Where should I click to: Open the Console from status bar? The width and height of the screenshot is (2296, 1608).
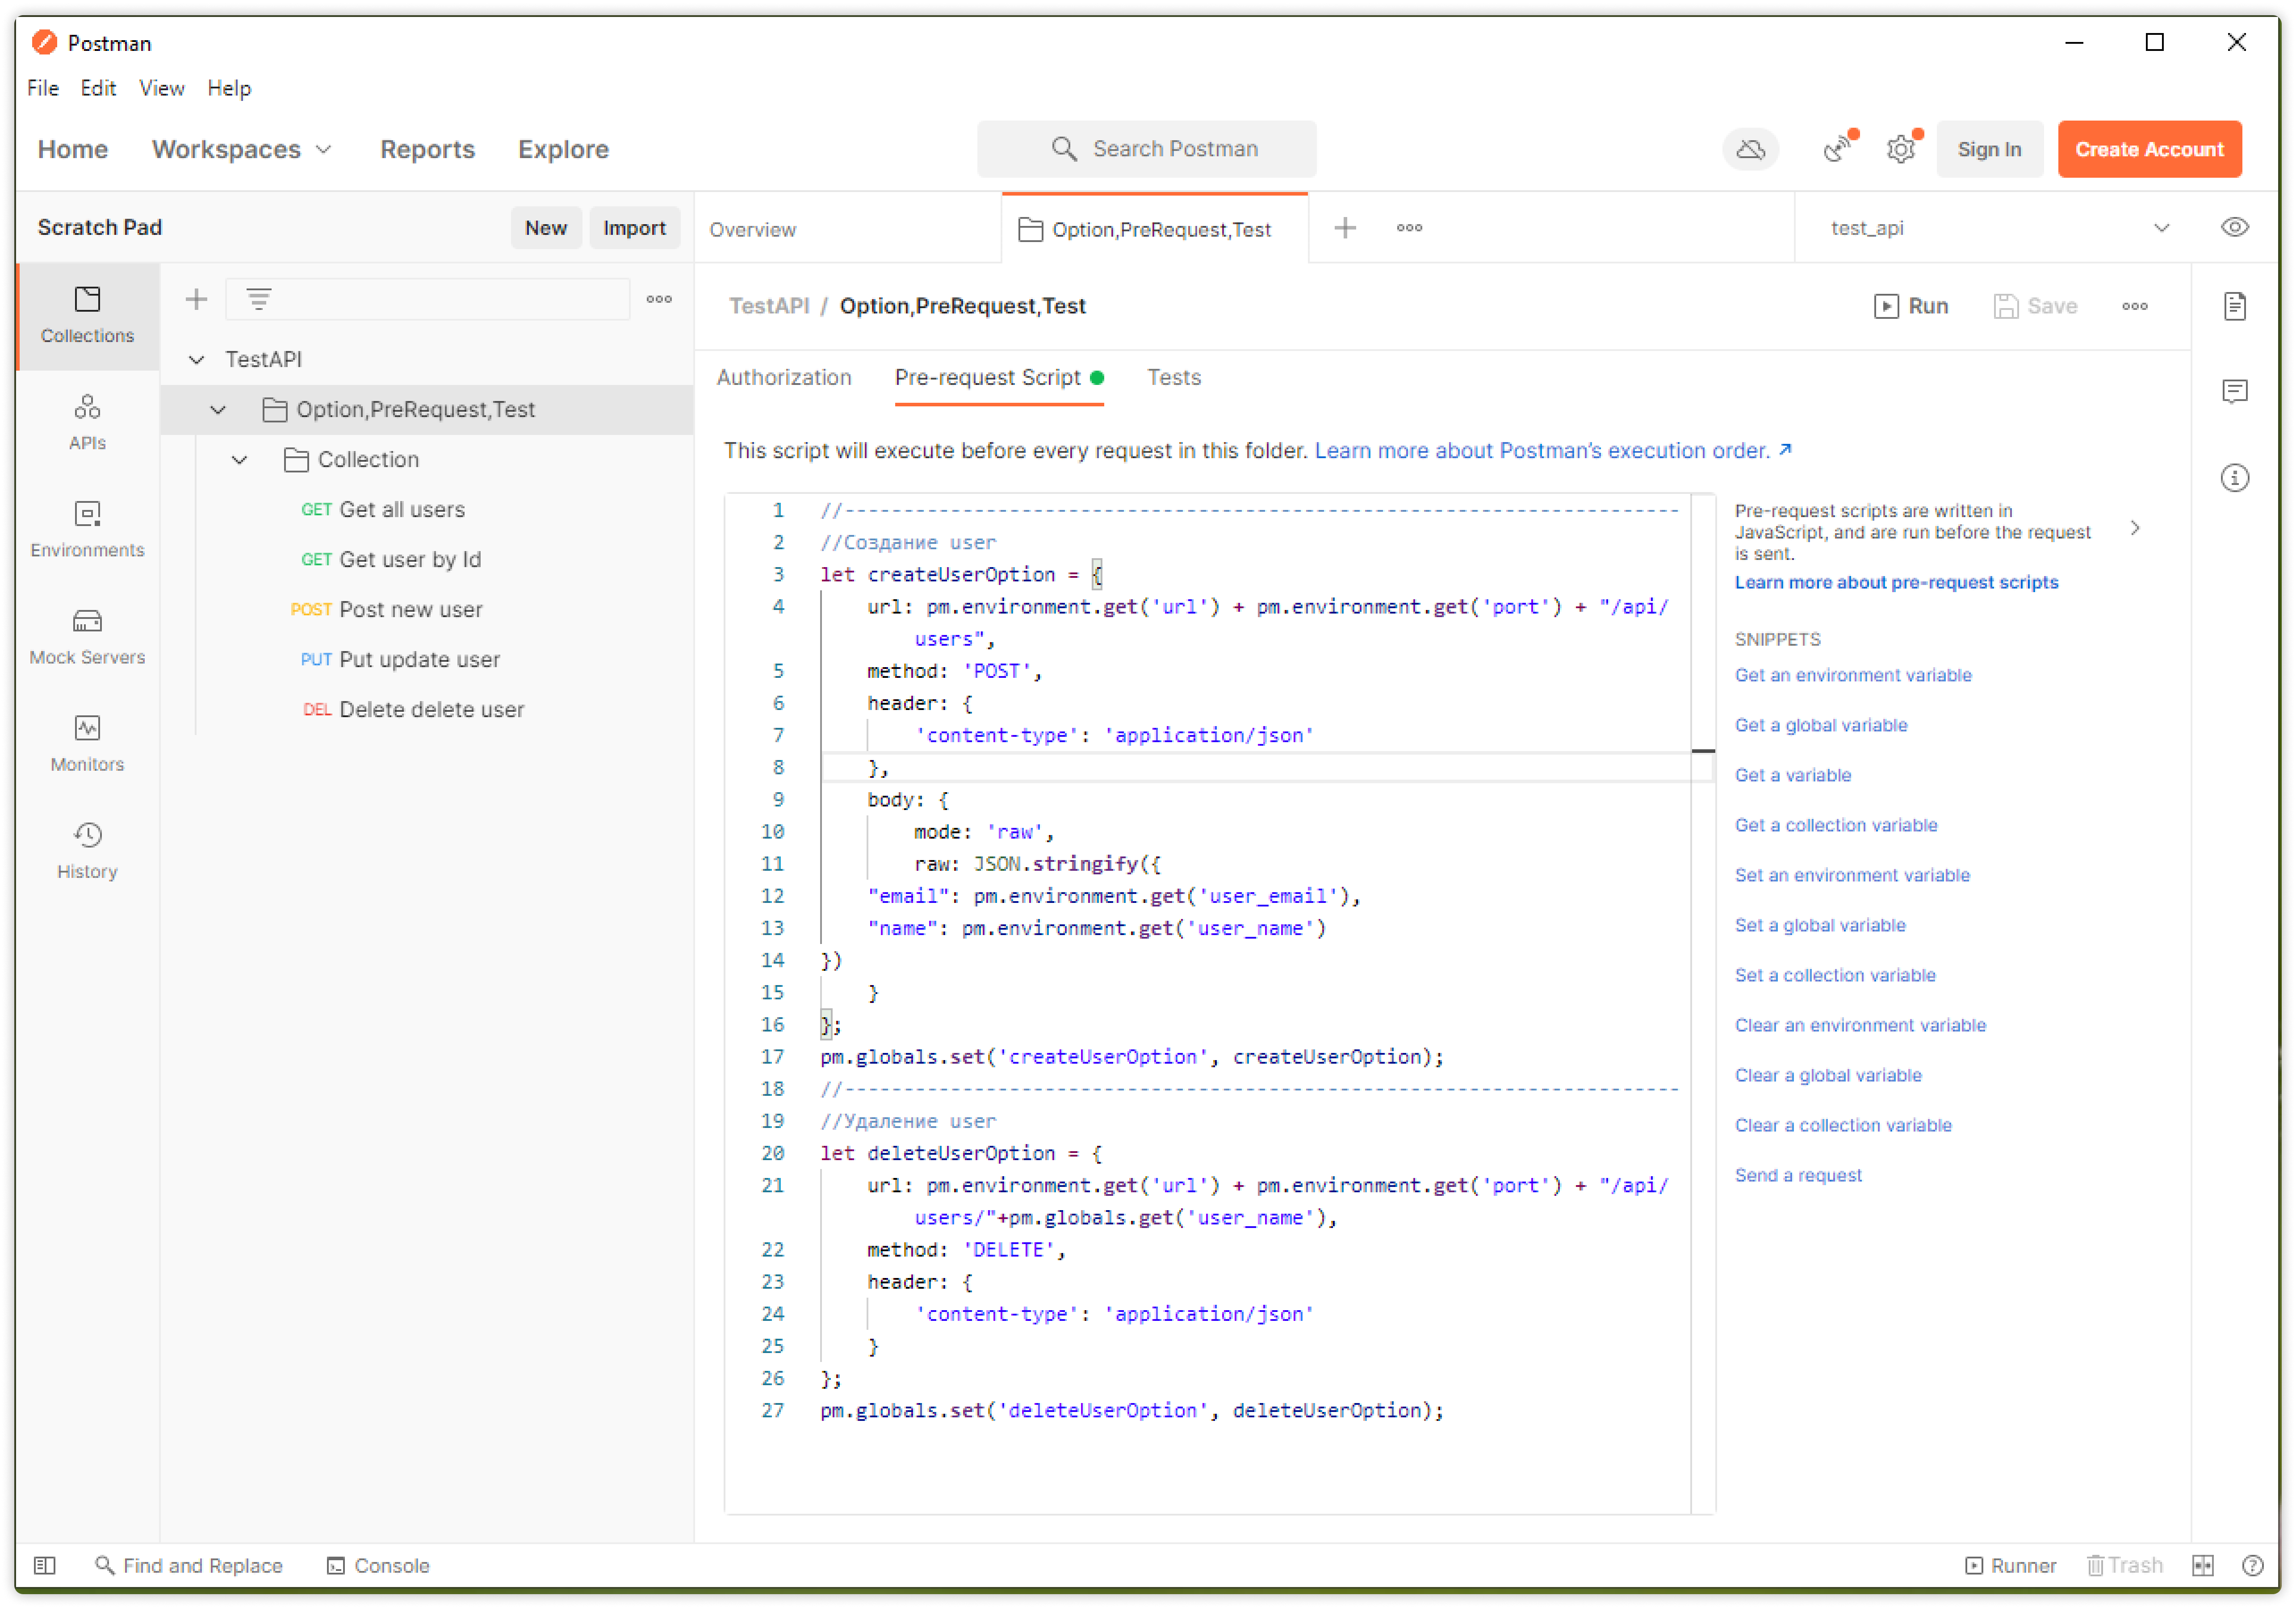tap(378, 1565)
